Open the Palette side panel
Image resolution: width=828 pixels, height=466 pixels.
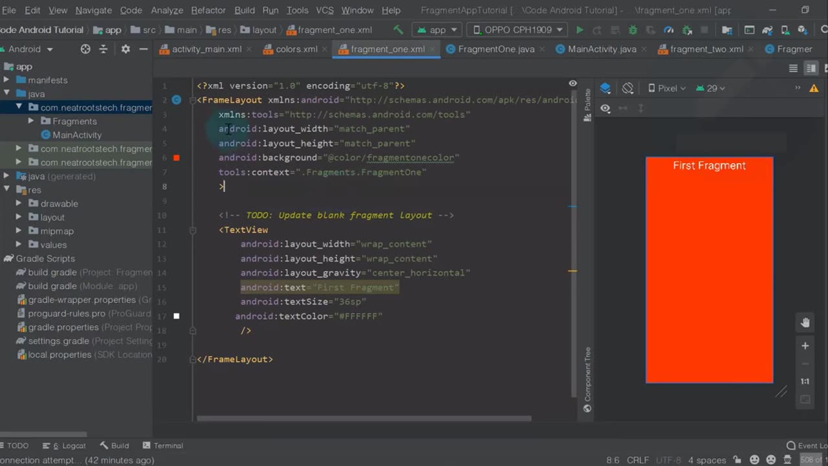587,105
